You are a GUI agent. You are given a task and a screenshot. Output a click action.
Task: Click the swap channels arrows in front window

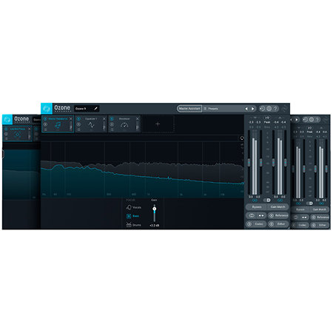coord(261,215)
